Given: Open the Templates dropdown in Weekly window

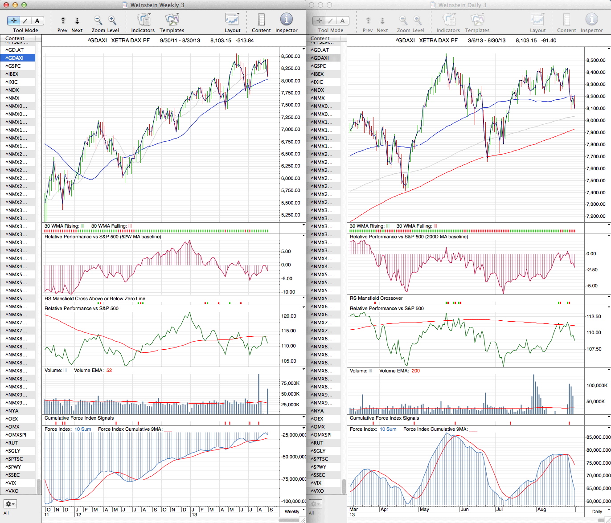Looking at the screenshot, I should pos(172,20).
